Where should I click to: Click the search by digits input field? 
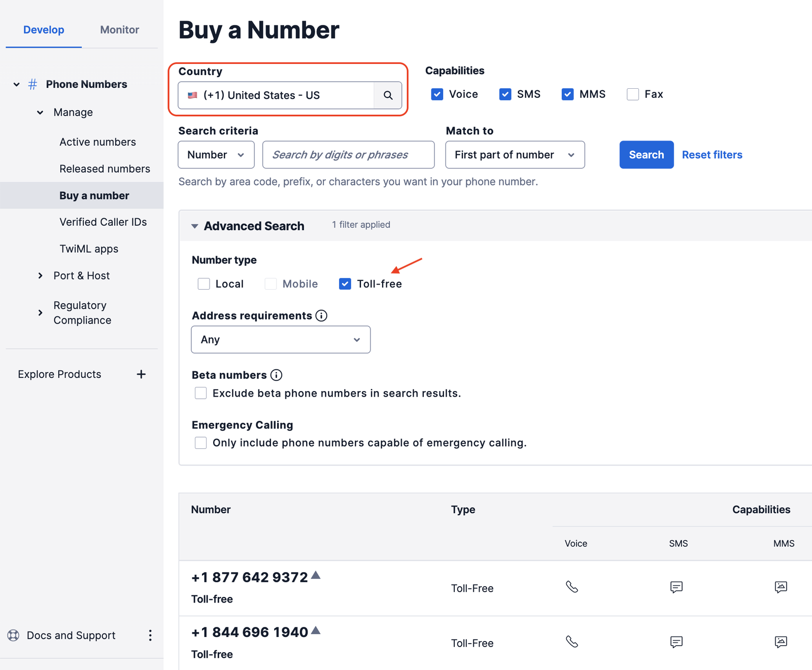pos(348,155)
